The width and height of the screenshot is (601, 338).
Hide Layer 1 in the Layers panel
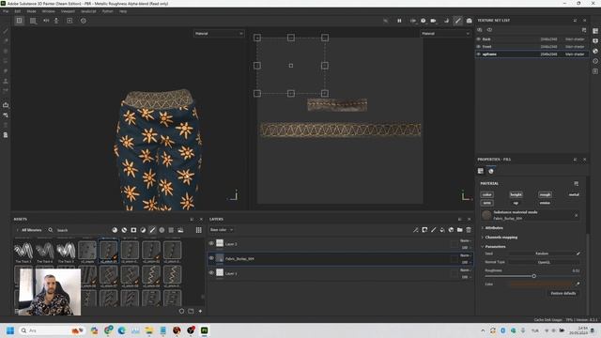coord(211,273)
